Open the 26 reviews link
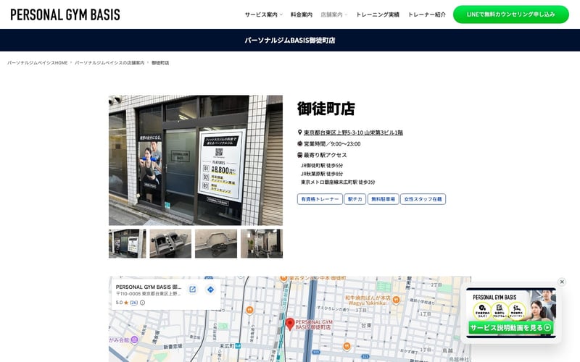Image resolution: width=580 pixels, height=362 pixels. 134,303
